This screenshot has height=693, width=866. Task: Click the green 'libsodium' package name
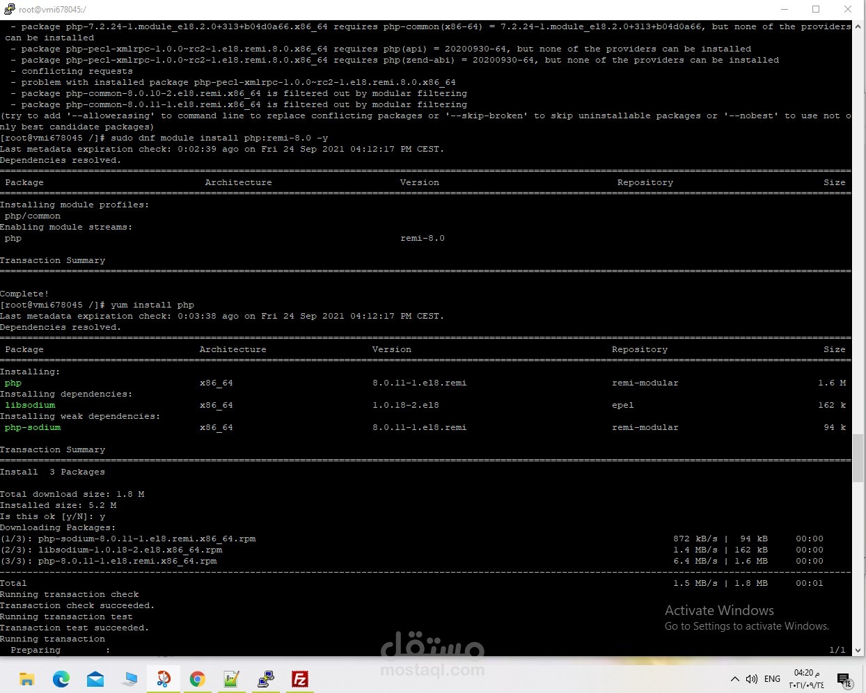click(x=30, y=405)
